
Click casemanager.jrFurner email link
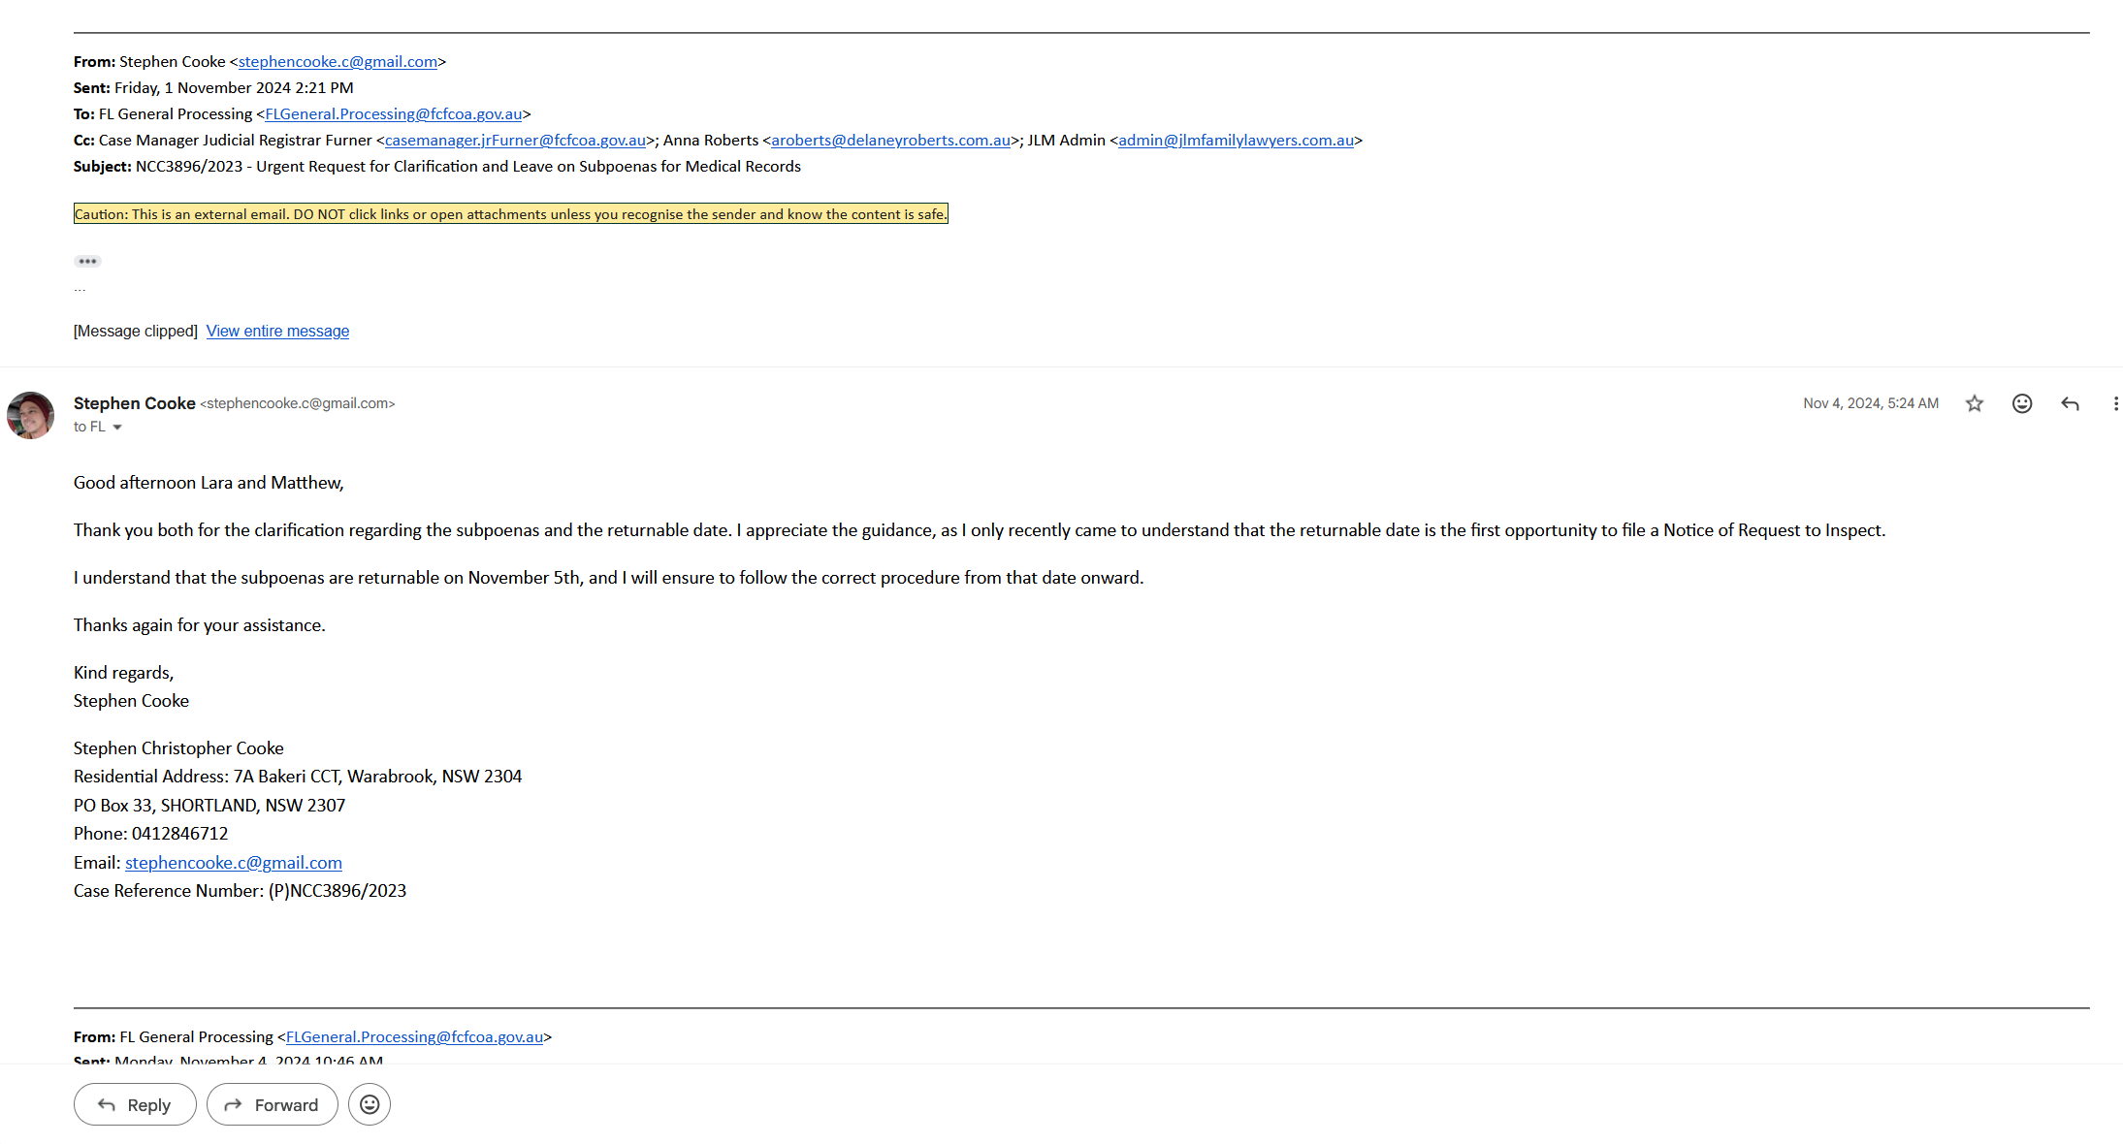point(515,140)
